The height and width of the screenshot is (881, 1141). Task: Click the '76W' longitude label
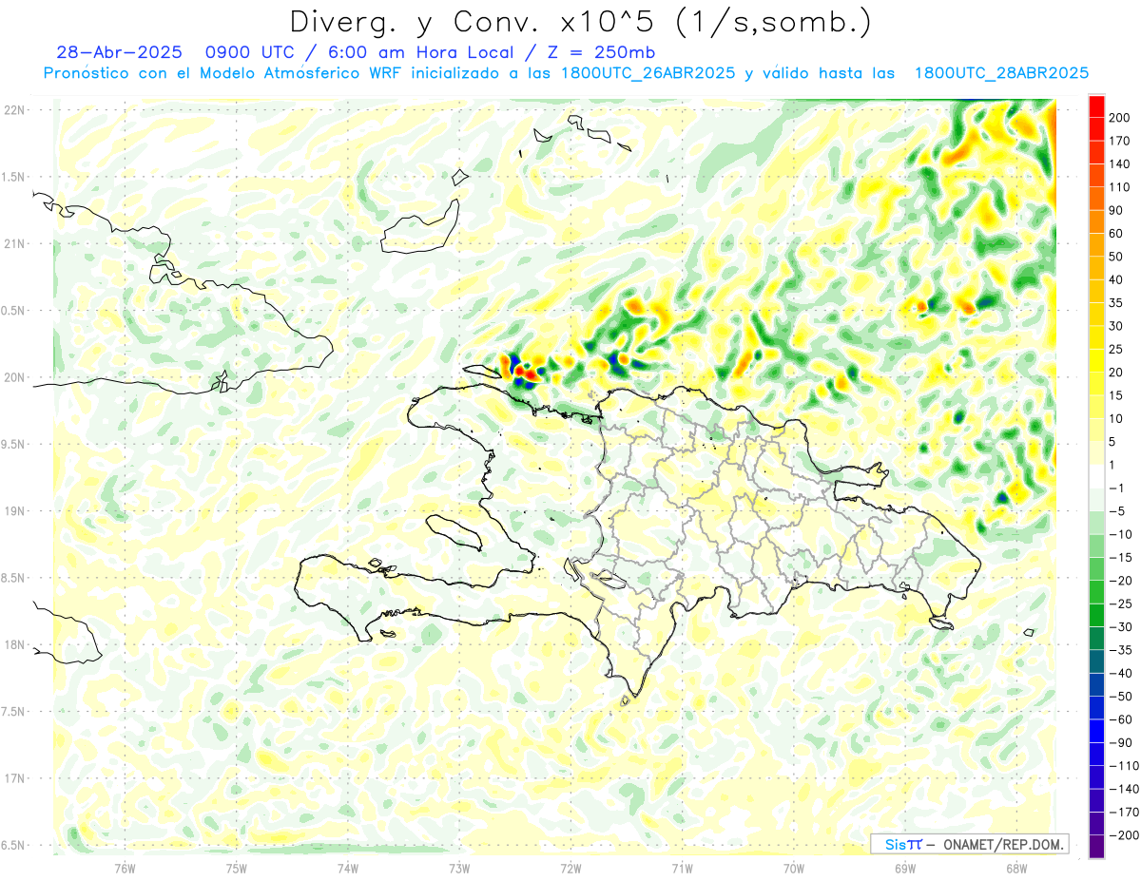(x=125, y=869)
